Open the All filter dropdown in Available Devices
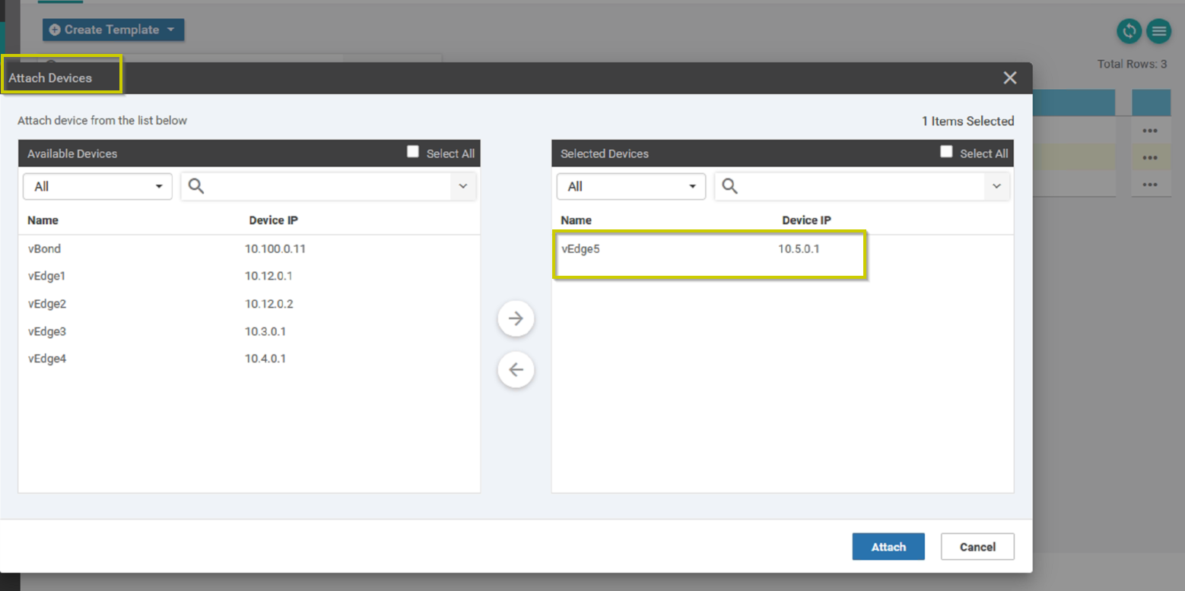1185x591 pixels. point(98,186)
